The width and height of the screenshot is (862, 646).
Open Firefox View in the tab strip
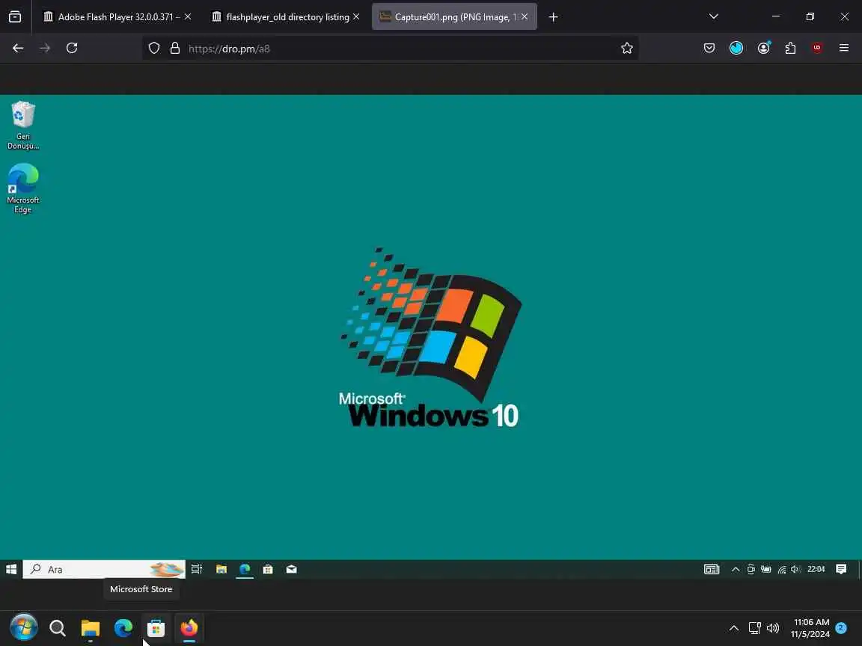[x=15, y=17]
